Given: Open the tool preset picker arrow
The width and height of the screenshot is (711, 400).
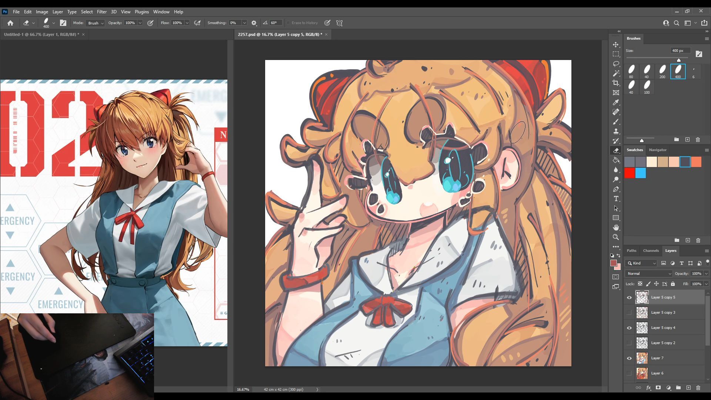Looking at the screenshot, I should coord(33,23).
